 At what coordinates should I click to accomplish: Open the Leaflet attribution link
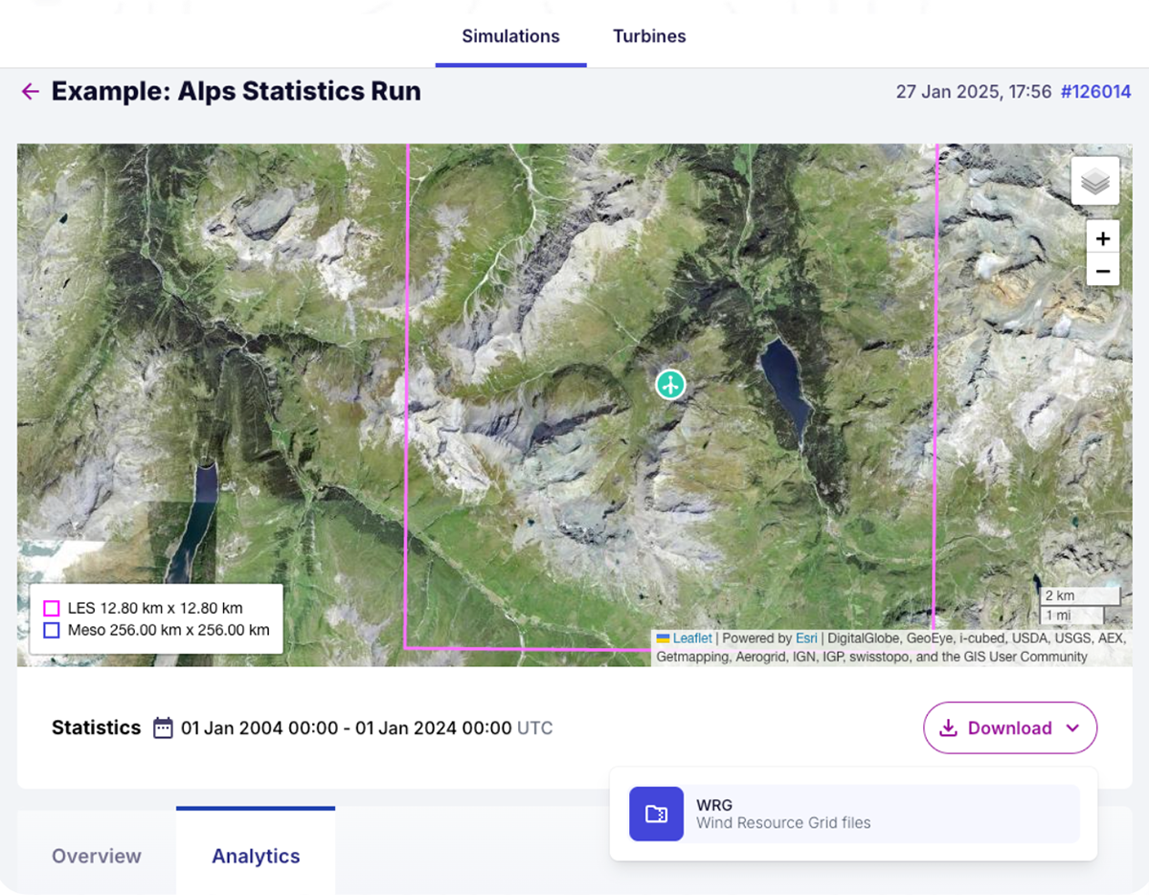[x=691, y=638]
